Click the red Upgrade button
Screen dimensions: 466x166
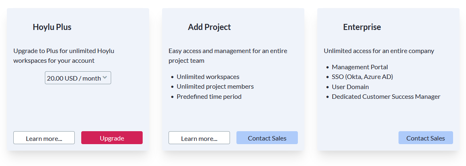[x=112, y=138]
